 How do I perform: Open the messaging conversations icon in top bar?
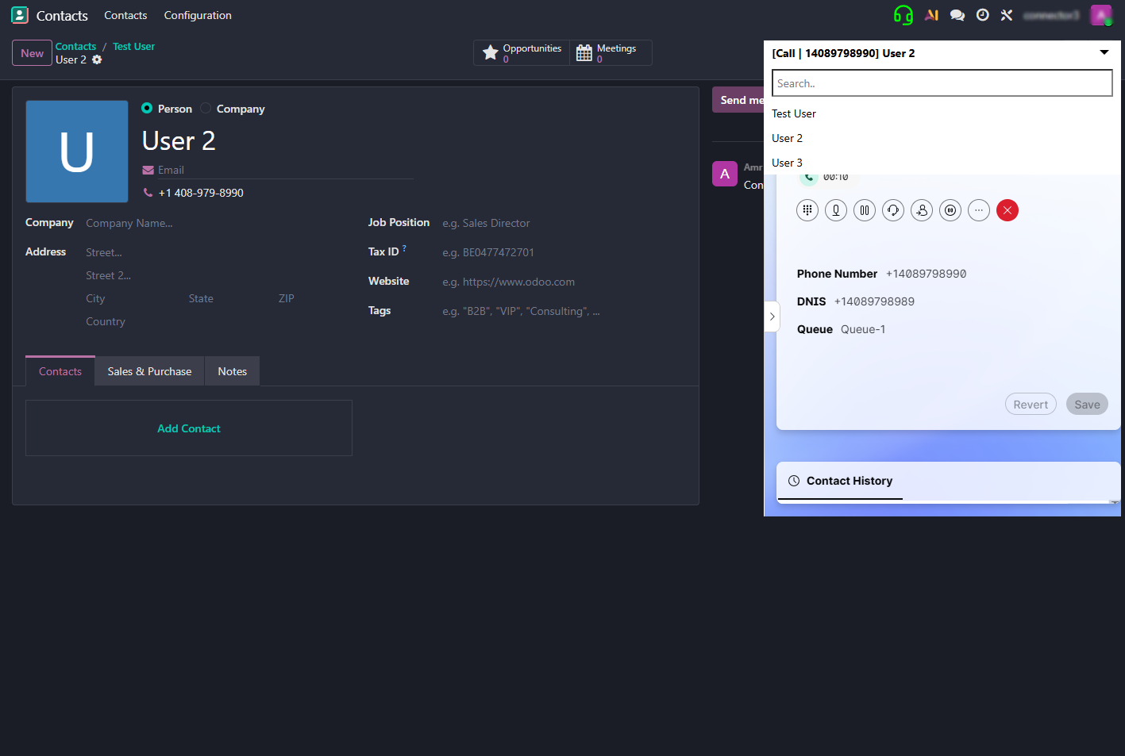tap(957, 14)
